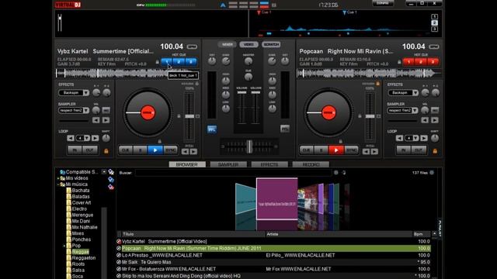Click the crossfader slider

coord(249,146)
